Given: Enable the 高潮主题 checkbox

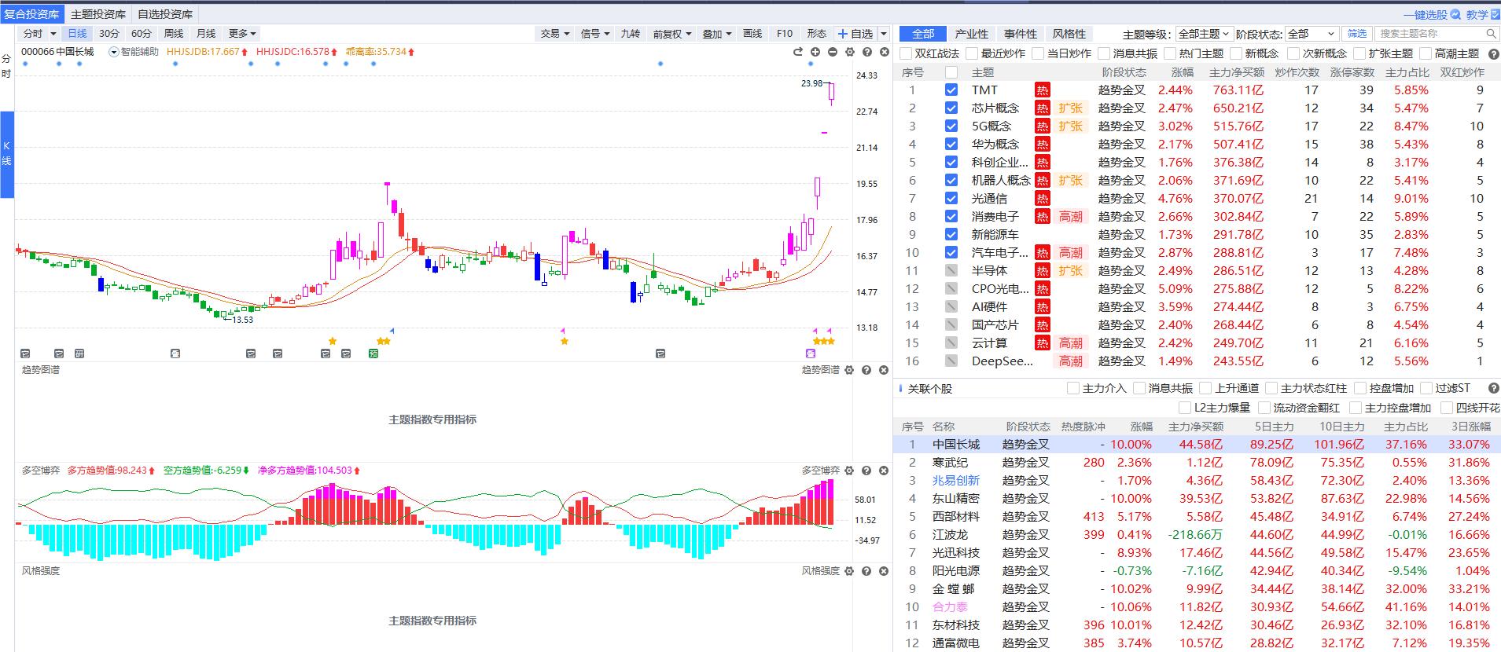Looking at the screenshot, I should click(1426, 53).
